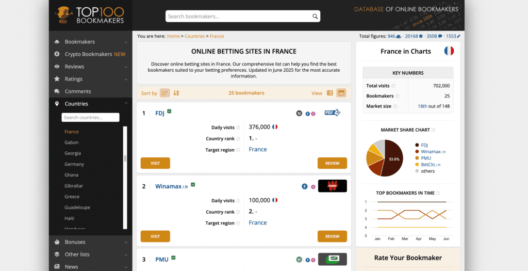
Task: Click the France flag in France in Charts
Action: tap(449, 51)
